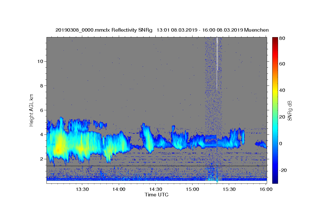Click the 'Height AGL km' axis label
Viewport: 330px width, 220px height.
click(x=32, y=110)
